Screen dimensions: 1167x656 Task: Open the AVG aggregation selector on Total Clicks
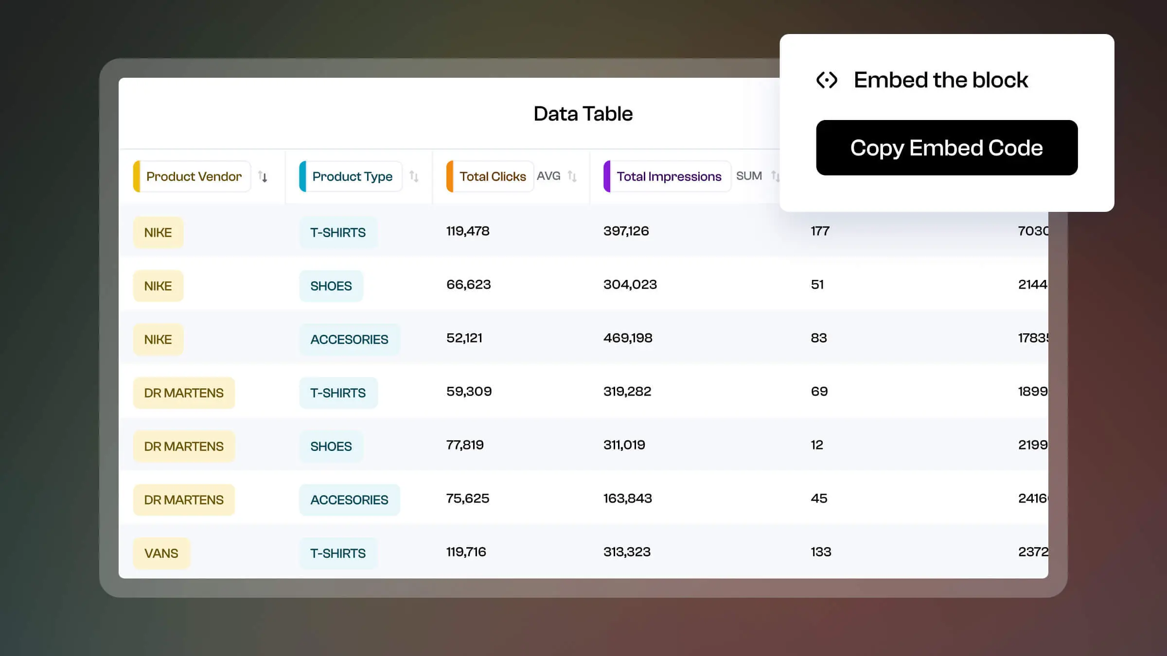[x=548, y=176]
